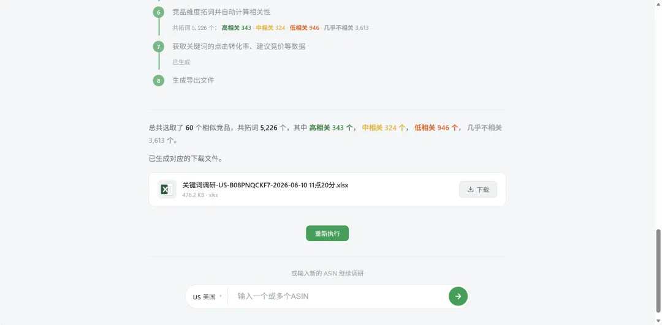
Task: Click the 重新执行 button
Action: [327, 234]
